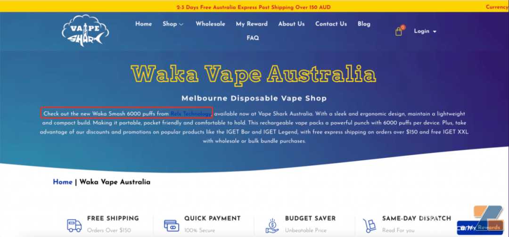509x237 pixels.
Task: Click the Budget Saver money icon
Action: pyautogui.click(x=272, y=225)
